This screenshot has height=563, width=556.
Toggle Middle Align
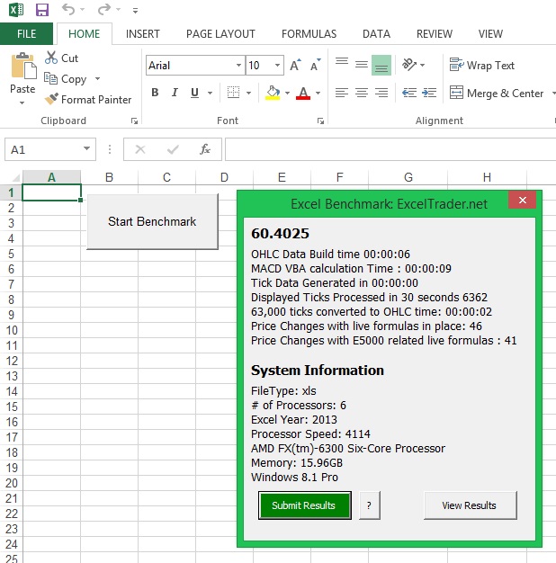(362, 65)
